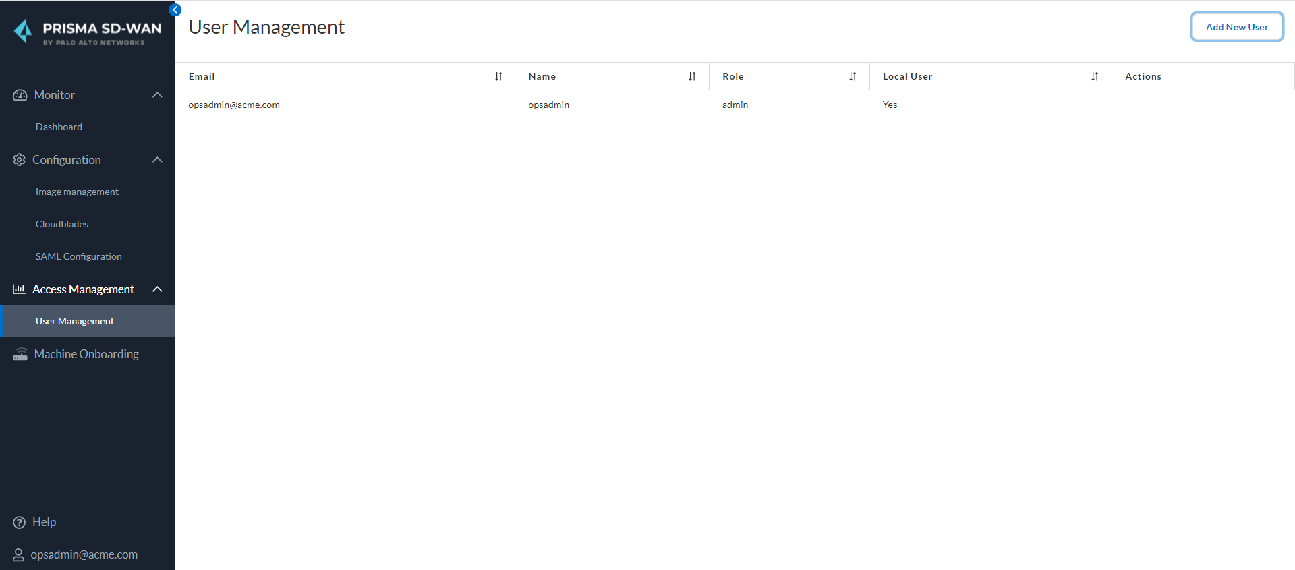
Task: Click the Role column header
Action: [x=733, y=76]
